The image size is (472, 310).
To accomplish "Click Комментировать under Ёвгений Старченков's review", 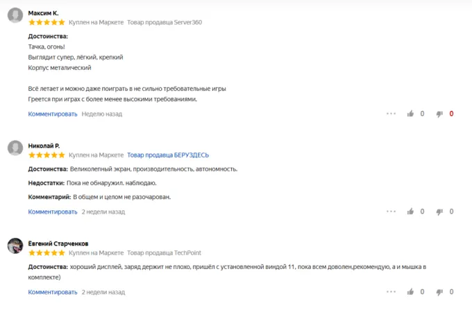I will (53, 292).
